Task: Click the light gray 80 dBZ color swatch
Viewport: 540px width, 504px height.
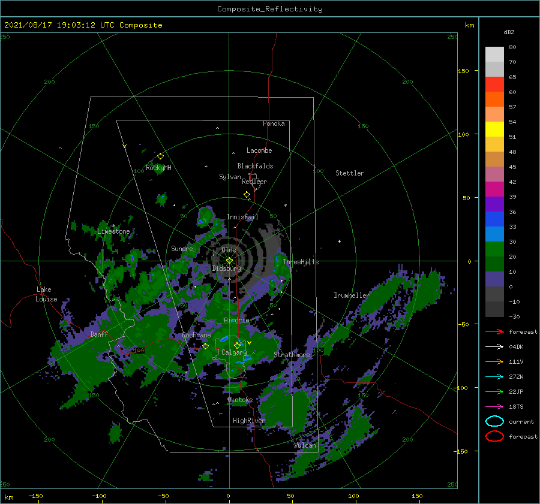Action: pos(494,55)
